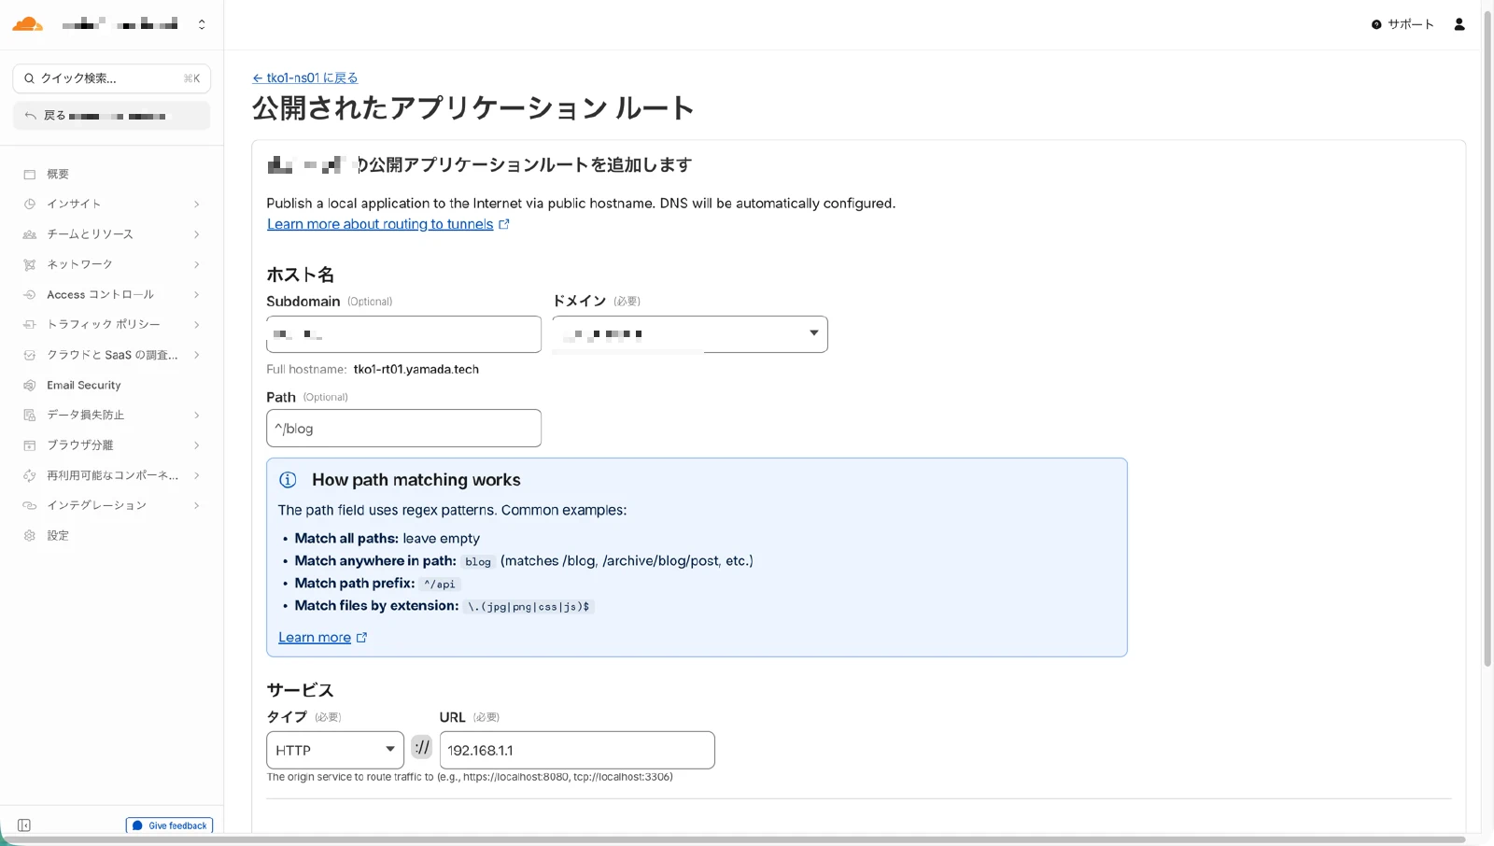
Task: Click tko1-ns01 に戻る link
Action: 304,78
